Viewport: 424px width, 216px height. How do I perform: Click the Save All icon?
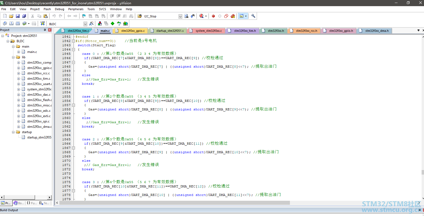click(24, 16)
